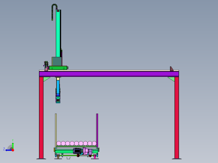
Task: Click the blue Z axis arrow of the triad
Action: click(8, 150)
